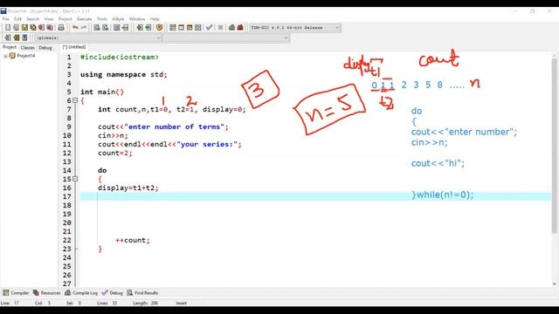Screen dimensions: 559x314
Task: Click the Redo arrow icon
Action: click(84, 27)
